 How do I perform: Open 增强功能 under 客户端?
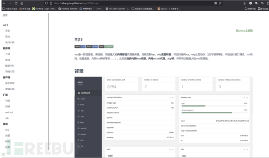tap(10, 89)
